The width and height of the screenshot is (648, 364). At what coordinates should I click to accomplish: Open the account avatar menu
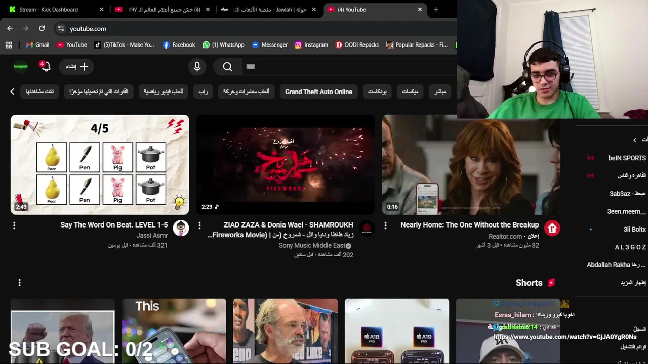pyautogui.click(x=21, y=66)
